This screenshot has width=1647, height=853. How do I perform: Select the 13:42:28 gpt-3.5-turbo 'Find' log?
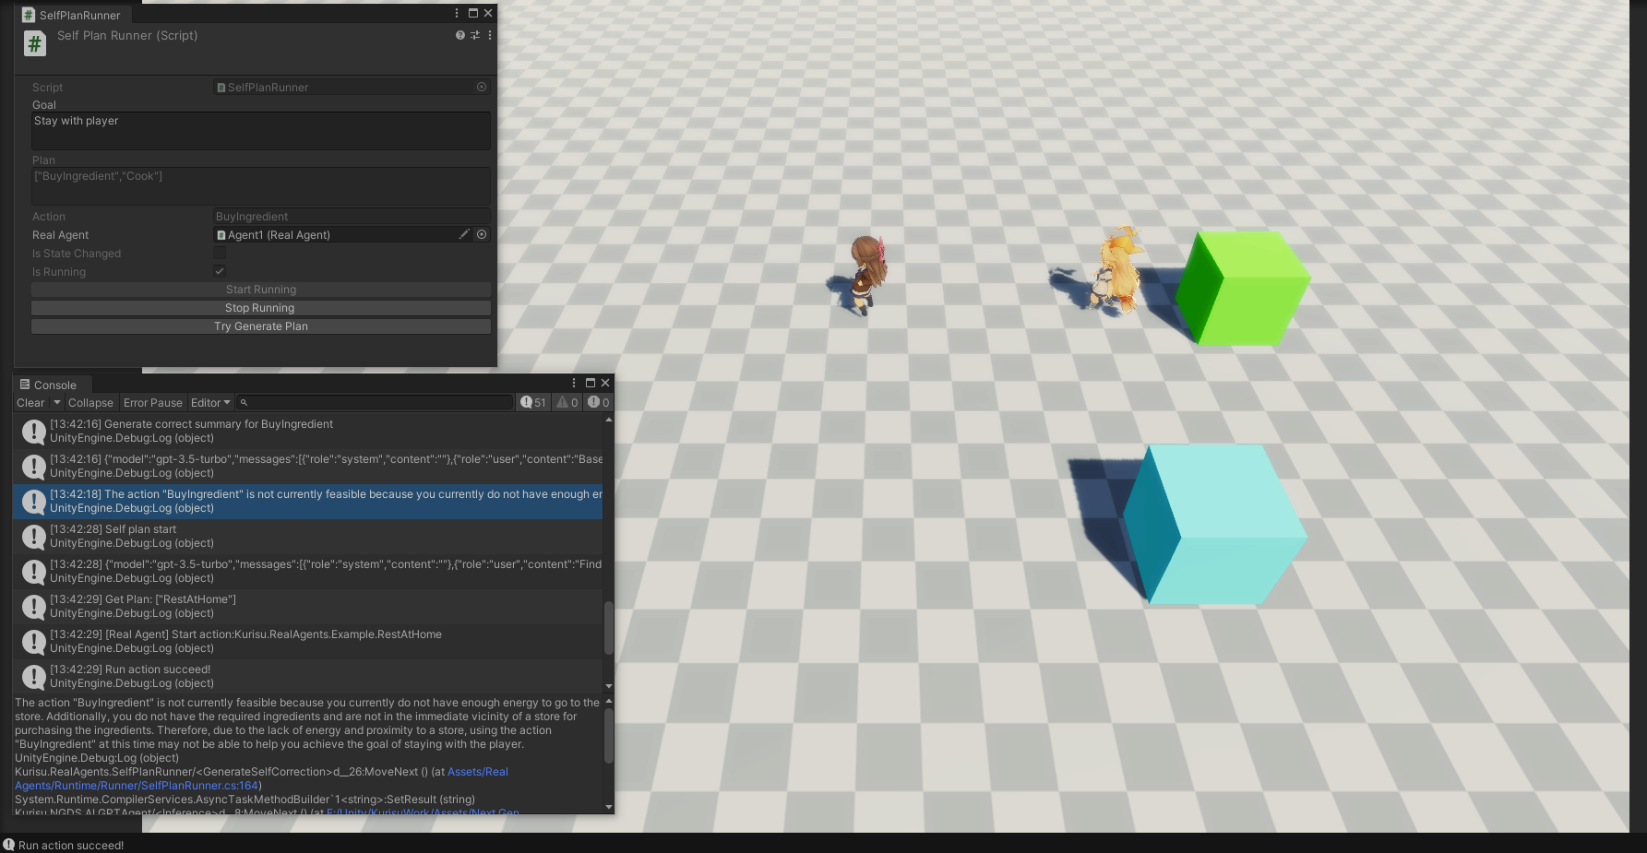tap(308, 571)
